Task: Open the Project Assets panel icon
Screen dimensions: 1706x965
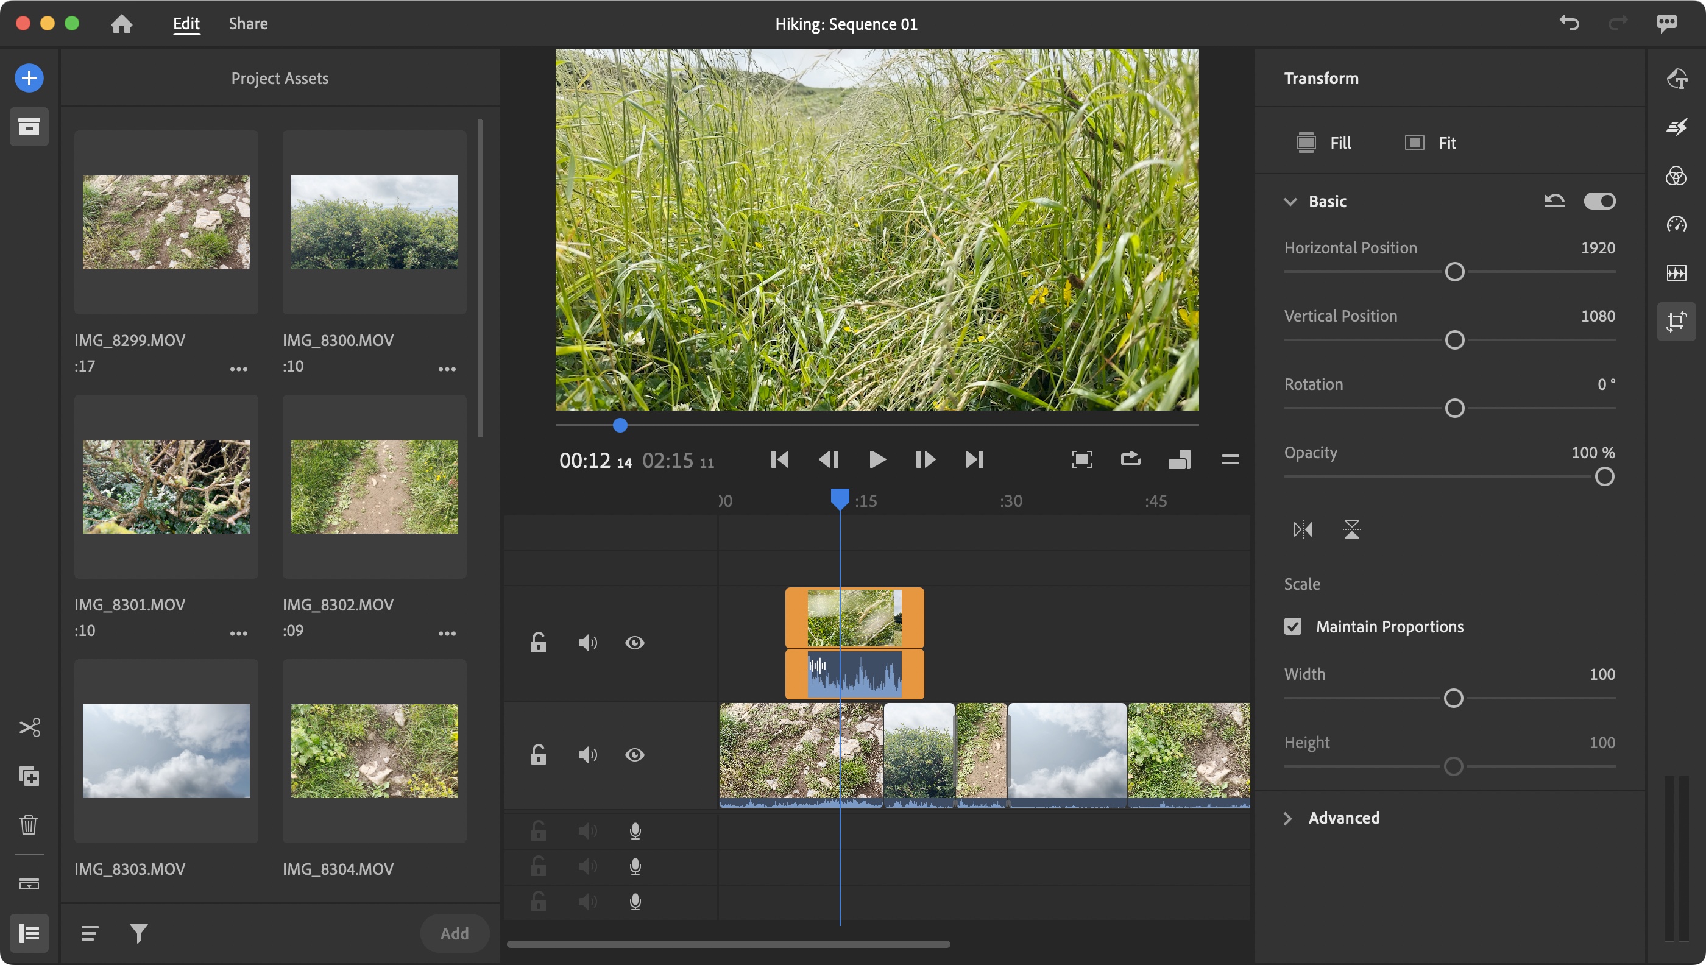Action: coord(29,127)
